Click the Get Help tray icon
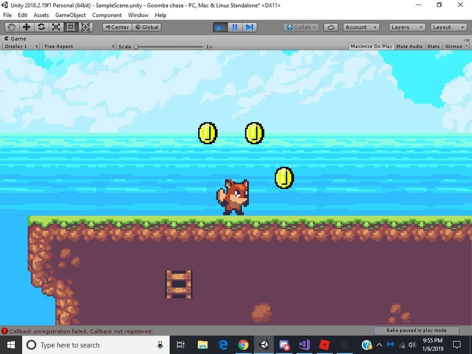This screenshot has height=354, width=472. [x=366, y=345]
